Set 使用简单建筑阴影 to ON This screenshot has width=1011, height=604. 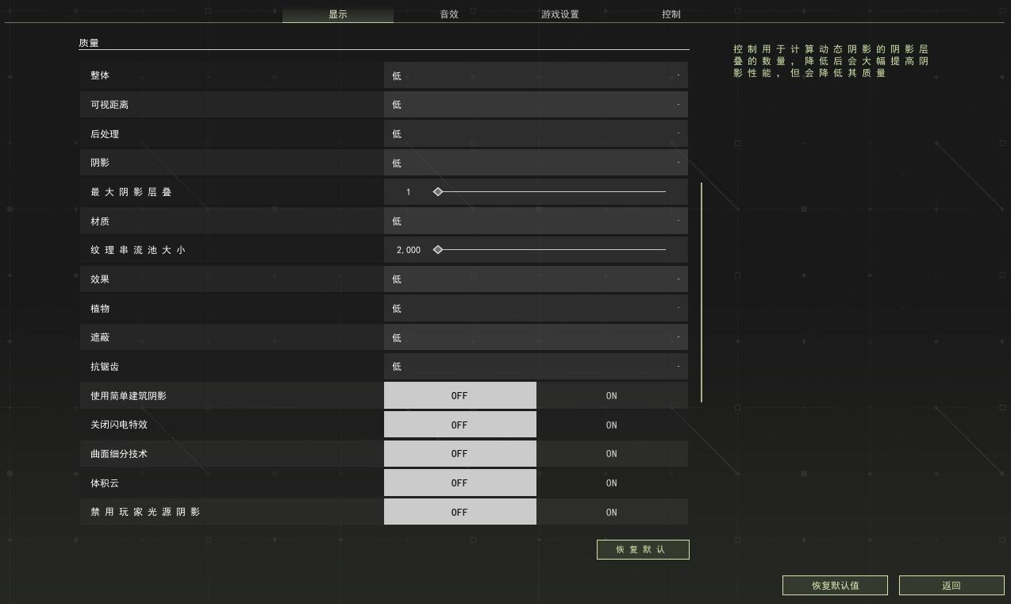612,395
